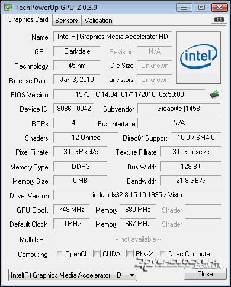Viewport: 231px width, 287px height.
Task: Click the Default Clock field 0 MHz
Action: 72,224
